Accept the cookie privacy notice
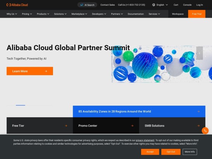This screenshot has width=212, height=159. click(150, 152)
